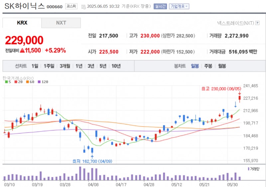Select the 1년 line chart
This screenshot has width=266, height=187.
[x=79, y=66]
